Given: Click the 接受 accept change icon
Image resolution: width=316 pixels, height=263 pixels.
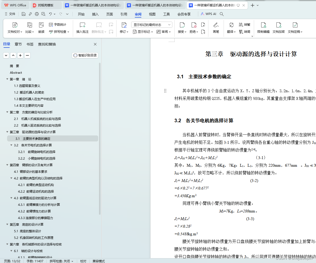Looking at the screenshot, I should [182, 25].
